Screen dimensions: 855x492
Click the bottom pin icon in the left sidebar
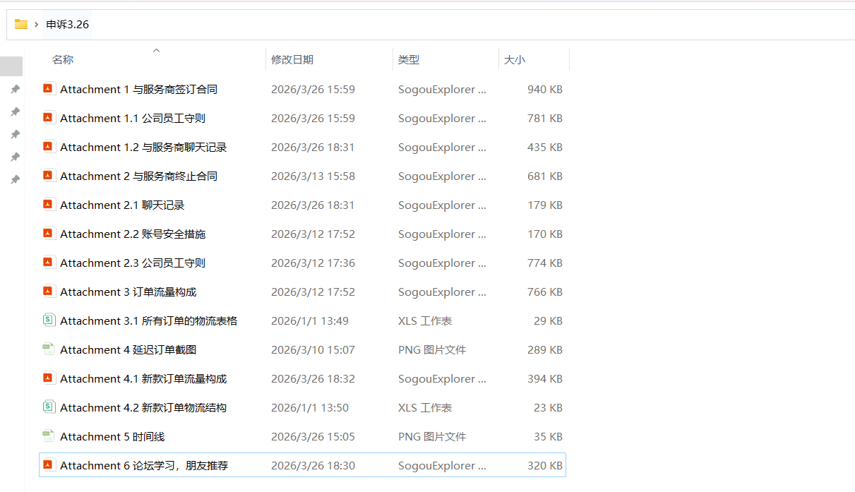tap(15, 180)
